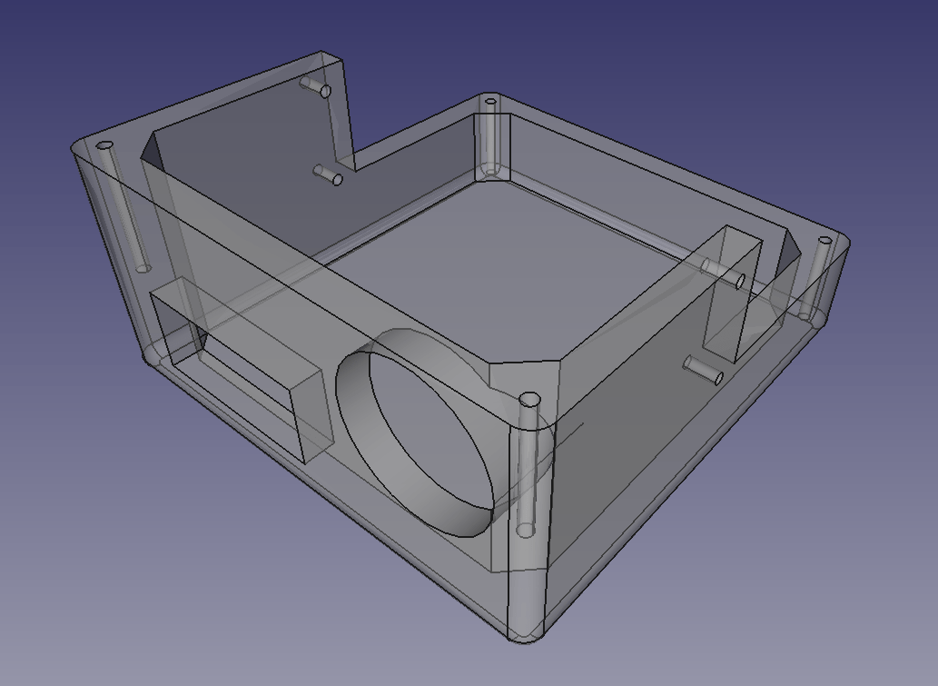Select the screw hole on the left corner top
Screen dimensions: 938x686
click(x=104, y=145)
